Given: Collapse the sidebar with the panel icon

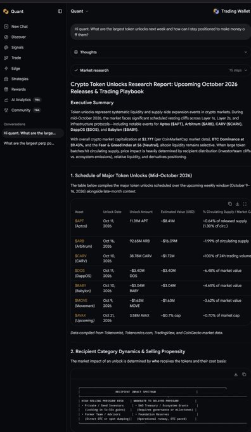Looking at the screenshot, I should tap(60, 11).
